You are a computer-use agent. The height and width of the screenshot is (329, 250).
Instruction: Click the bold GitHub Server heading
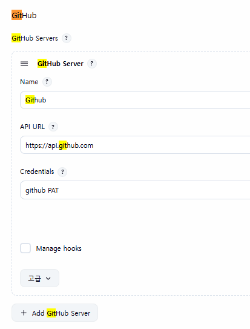61,64
